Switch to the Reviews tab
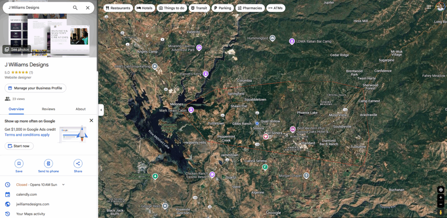This screenshot has height=218, width=447. 48,109
